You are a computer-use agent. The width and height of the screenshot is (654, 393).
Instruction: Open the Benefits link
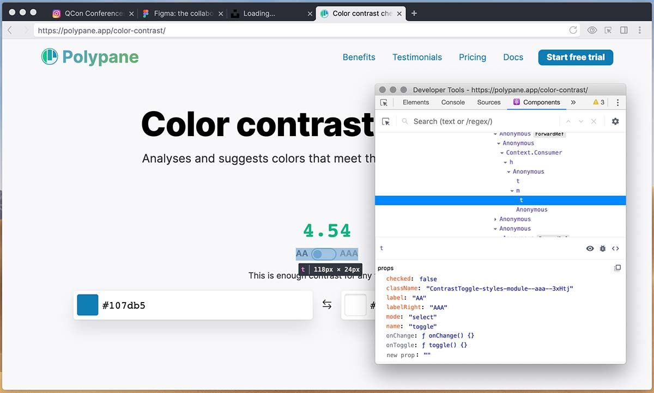(359, 57)
